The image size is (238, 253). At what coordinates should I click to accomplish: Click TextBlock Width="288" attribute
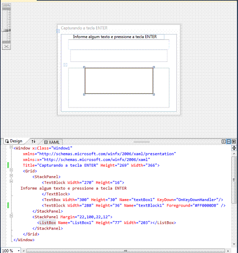[x=80, y=205]
